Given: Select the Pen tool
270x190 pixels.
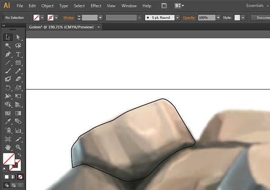Looking at the screenshot, I should click(8, 54).
